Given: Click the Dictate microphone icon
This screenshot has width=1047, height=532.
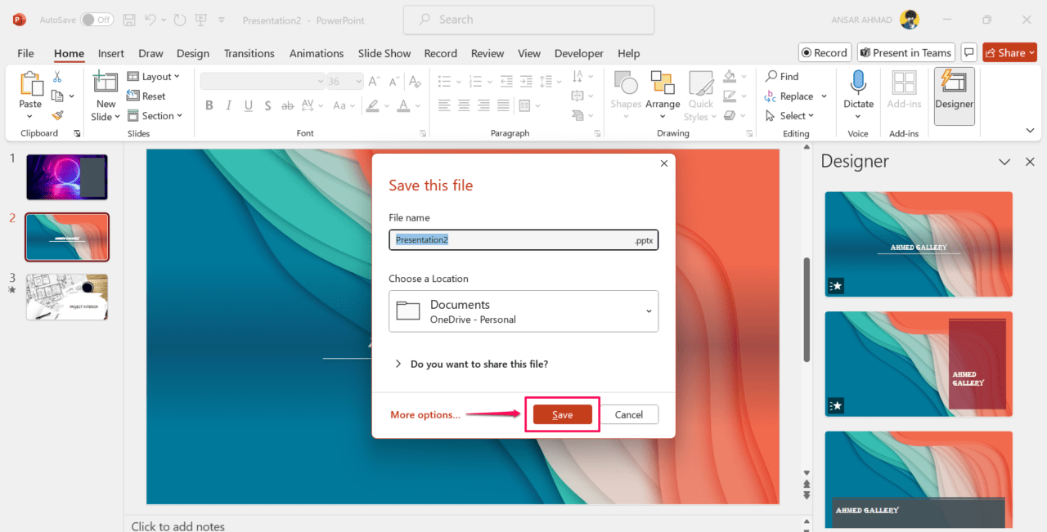Looking at the screenshot, I should coord(858,83).
